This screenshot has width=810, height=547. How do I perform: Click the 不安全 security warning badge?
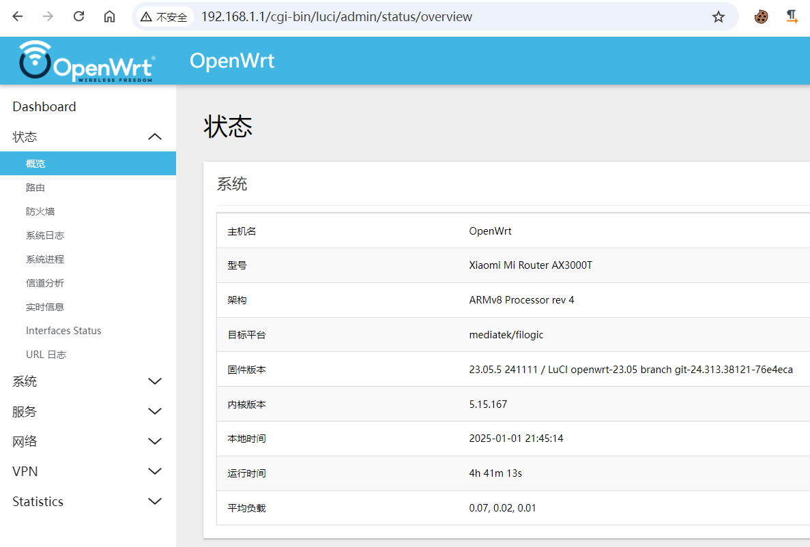(x=164, y=17)
